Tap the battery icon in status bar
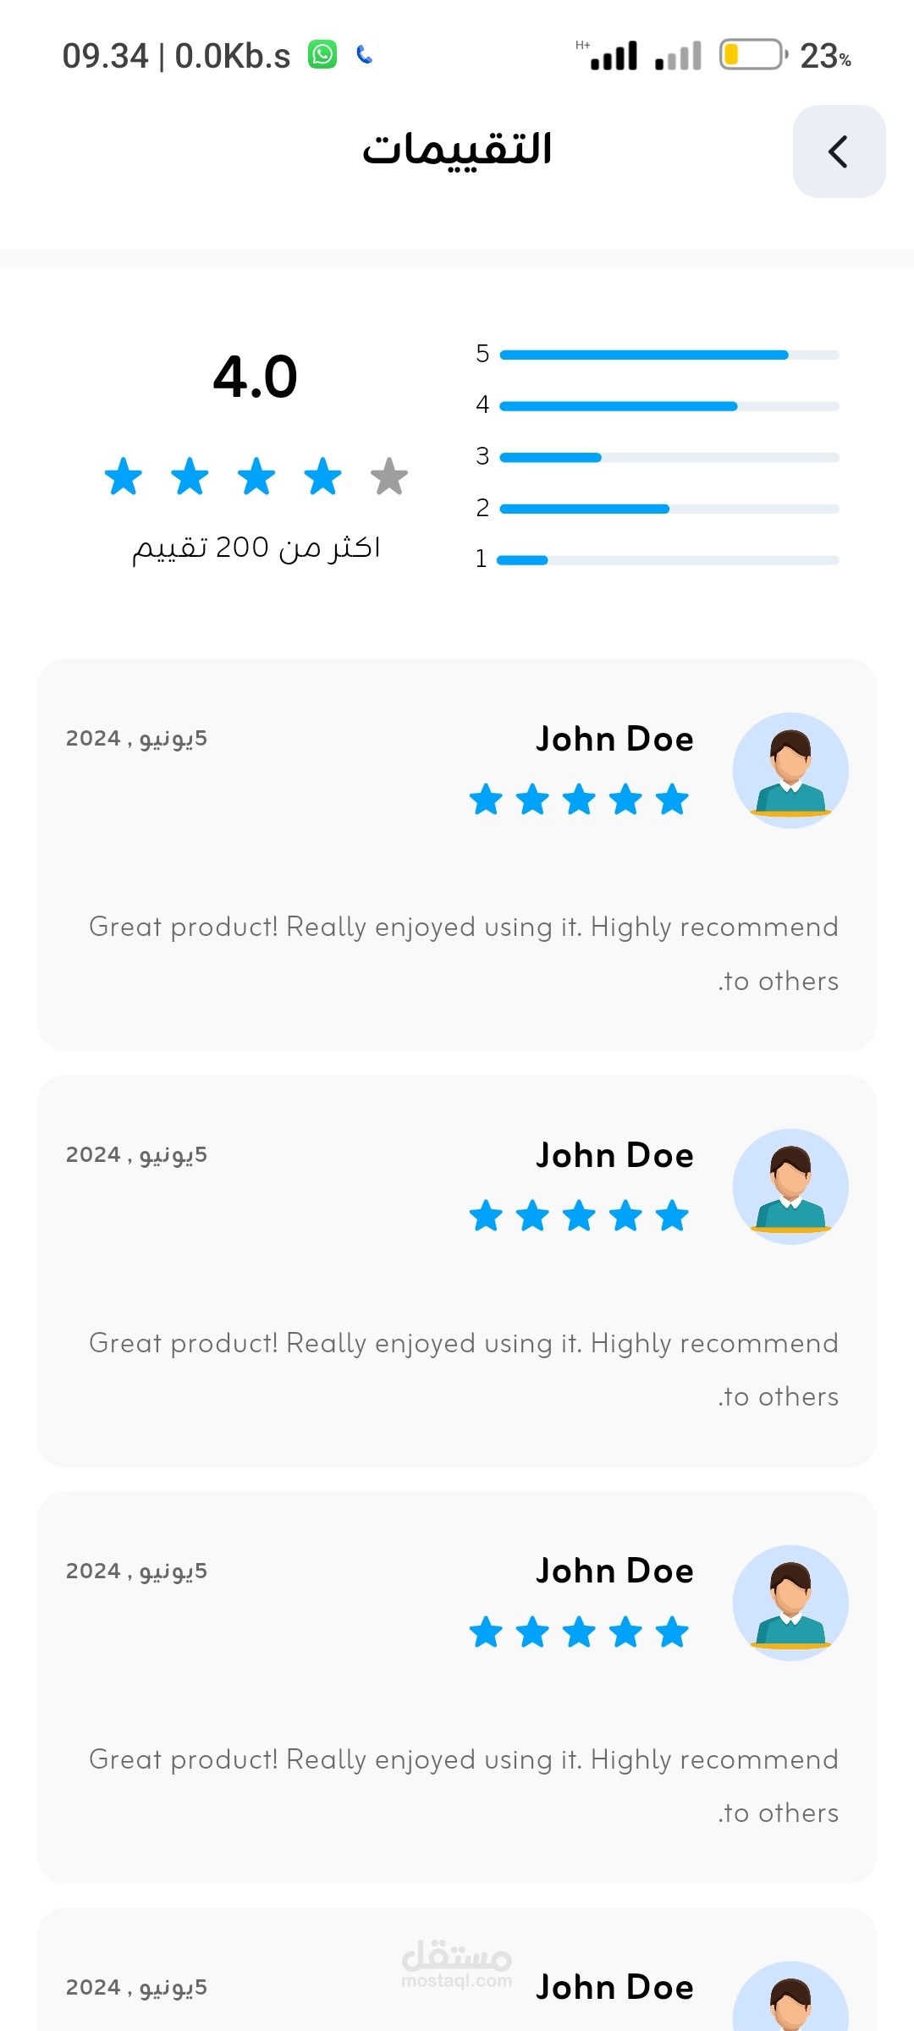This screenshot has height=2031, width=914. (x=752, y=55)
